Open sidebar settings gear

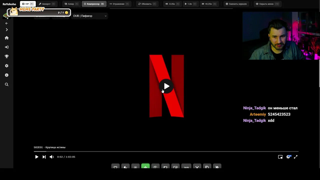tap(7, 66)
